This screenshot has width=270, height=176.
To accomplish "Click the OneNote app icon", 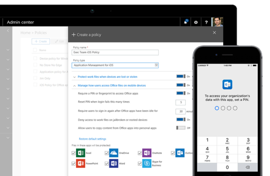I will (146, 153).
